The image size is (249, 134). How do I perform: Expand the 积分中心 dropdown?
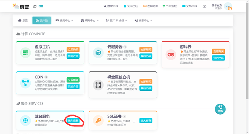click(89, 21)
